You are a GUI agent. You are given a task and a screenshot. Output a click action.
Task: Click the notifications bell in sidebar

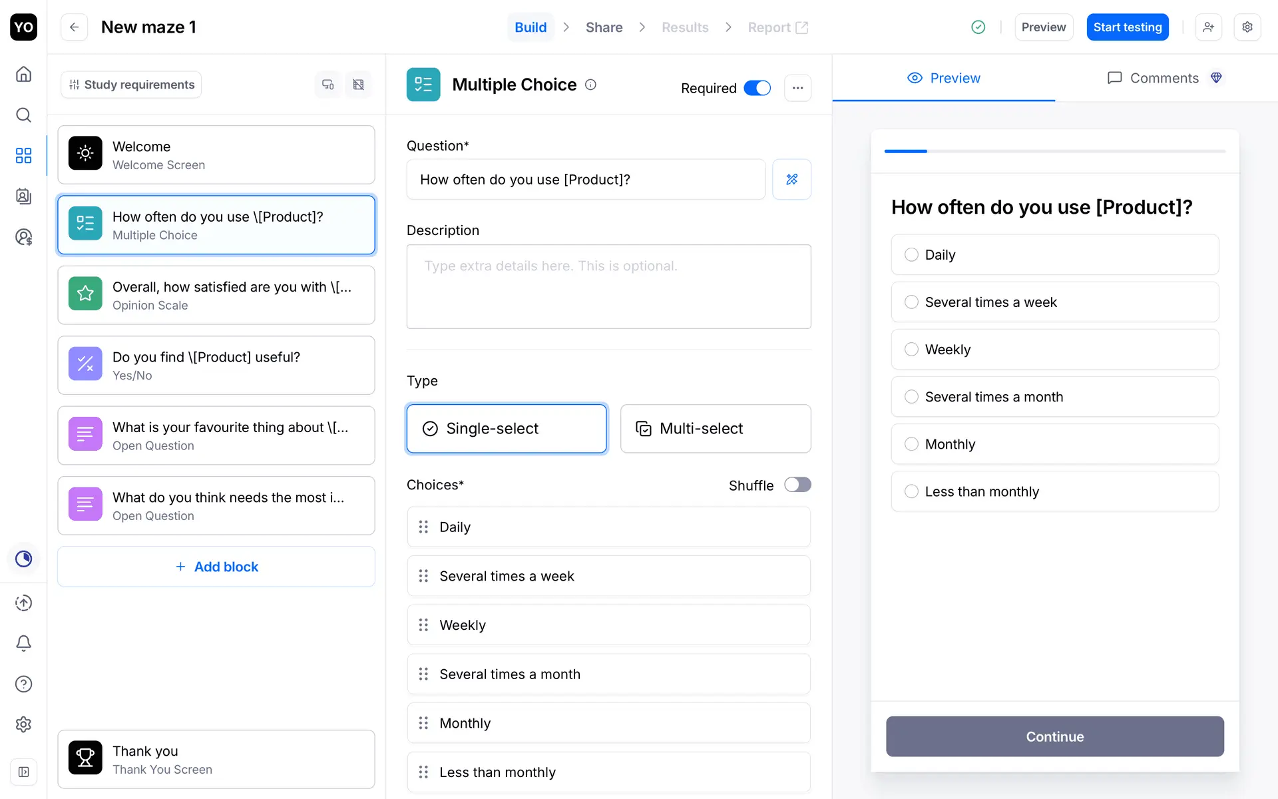pyautogui.click(x=23, y=643)
